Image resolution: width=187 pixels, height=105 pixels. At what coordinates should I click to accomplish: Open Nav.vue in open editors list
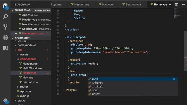[31, 24]
